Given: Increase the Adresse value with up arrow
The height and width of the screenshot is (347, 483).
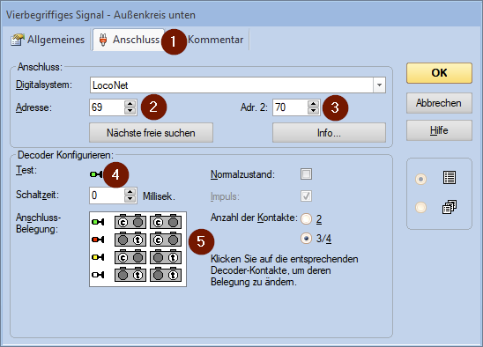Looking at the screenshot, I should tap(130, 104).
